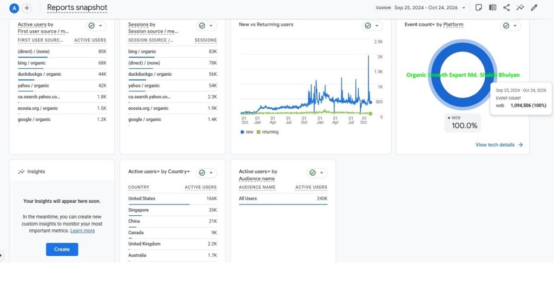Click the Platform dimension label
This screenshot has height=291, width=554.
tap(453, 24)
